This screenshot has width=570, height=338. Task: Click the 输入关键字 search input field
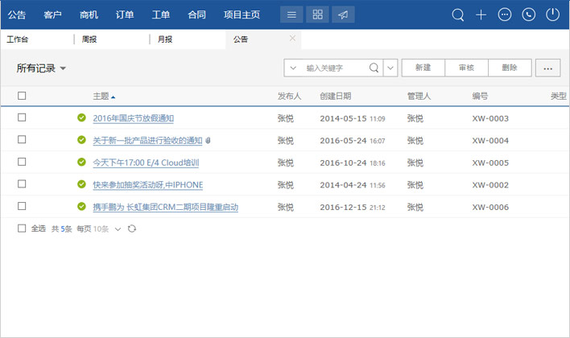334,68
